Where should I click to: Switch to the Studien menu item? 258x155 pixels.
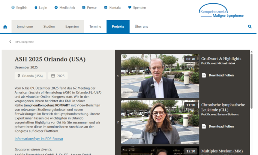pyautogui.click(x=49, y=27)
